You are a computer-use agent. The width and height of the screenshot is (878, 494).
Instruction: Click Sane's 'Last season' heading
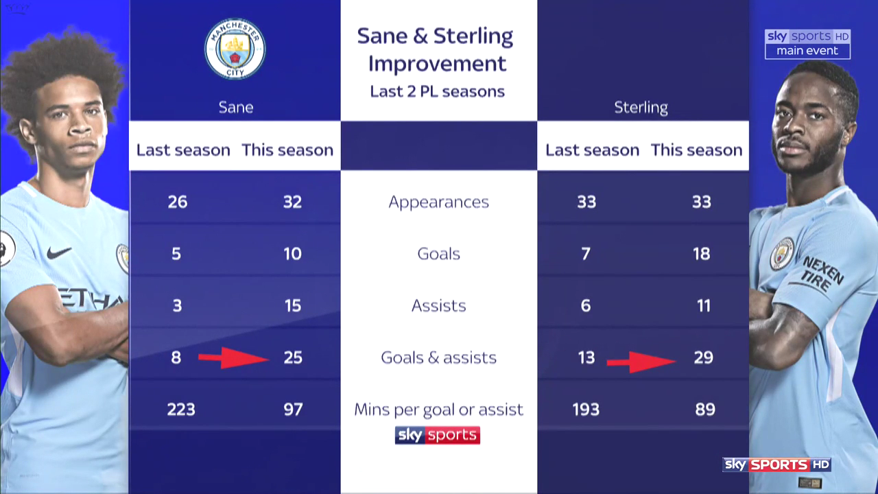point(183,150)
